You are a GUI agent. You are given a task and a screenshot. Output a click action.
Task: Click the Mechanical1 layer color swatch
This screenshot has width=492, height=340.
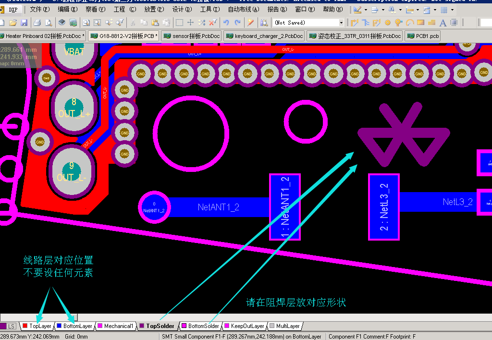[x=100, y=326]
